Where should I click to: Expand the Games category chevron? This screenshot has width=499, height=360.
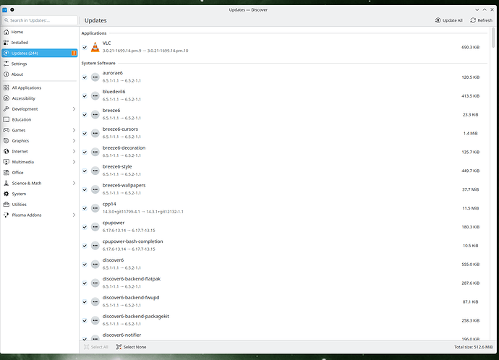pyautogui.click(x=74, y=130)
